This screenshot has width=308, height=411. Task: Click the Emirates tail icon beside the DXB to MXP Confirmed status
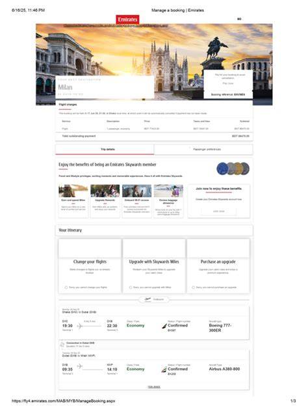(x=164, y=369)
